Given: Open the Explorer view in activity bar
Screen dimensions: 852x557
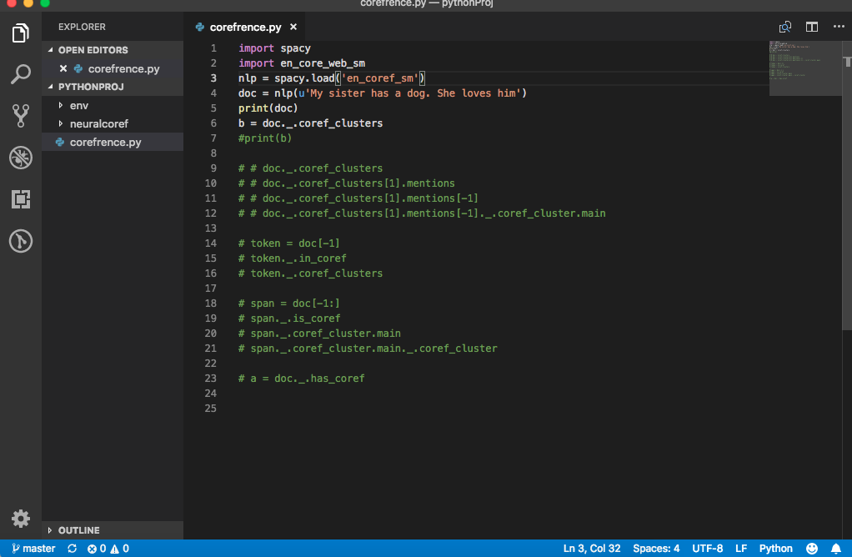Looking at the screenshot, I should 21,33.
